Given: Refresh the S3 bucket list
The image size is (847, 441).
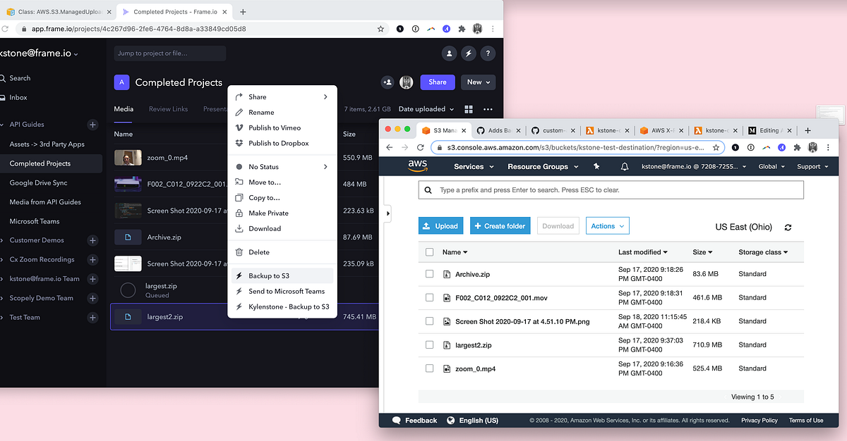Looking at the screenshot, I should (x=788, y=227).
